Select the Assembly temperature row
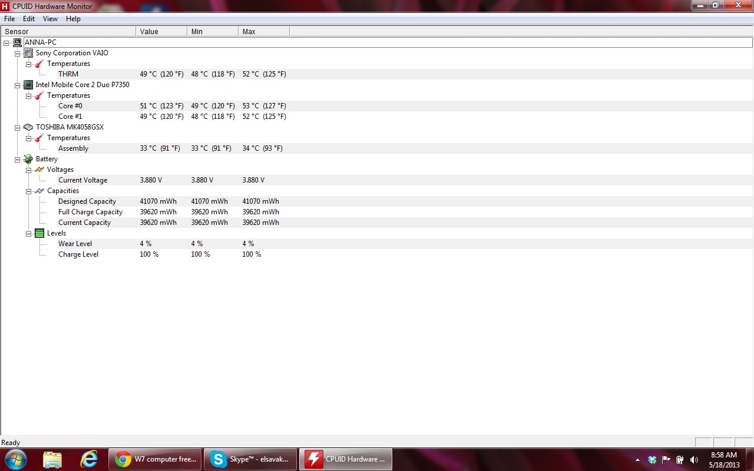Screen dimensions: 754x471 point(377,148)
